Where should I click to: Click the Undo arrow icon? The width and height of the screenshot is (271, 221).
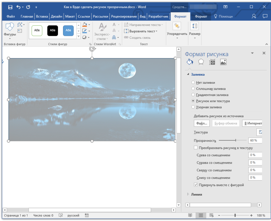coord(18,7)
